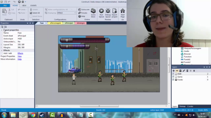Go to the Start Page
Image resolution: width=211 pixels, height=118 pixels.
point(123,13)
